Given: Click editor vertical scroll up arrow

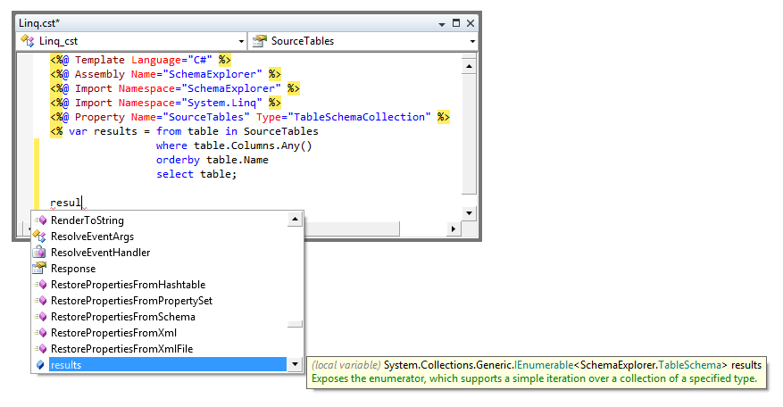Looking at the screenshot, I should (x=469, y=66).
